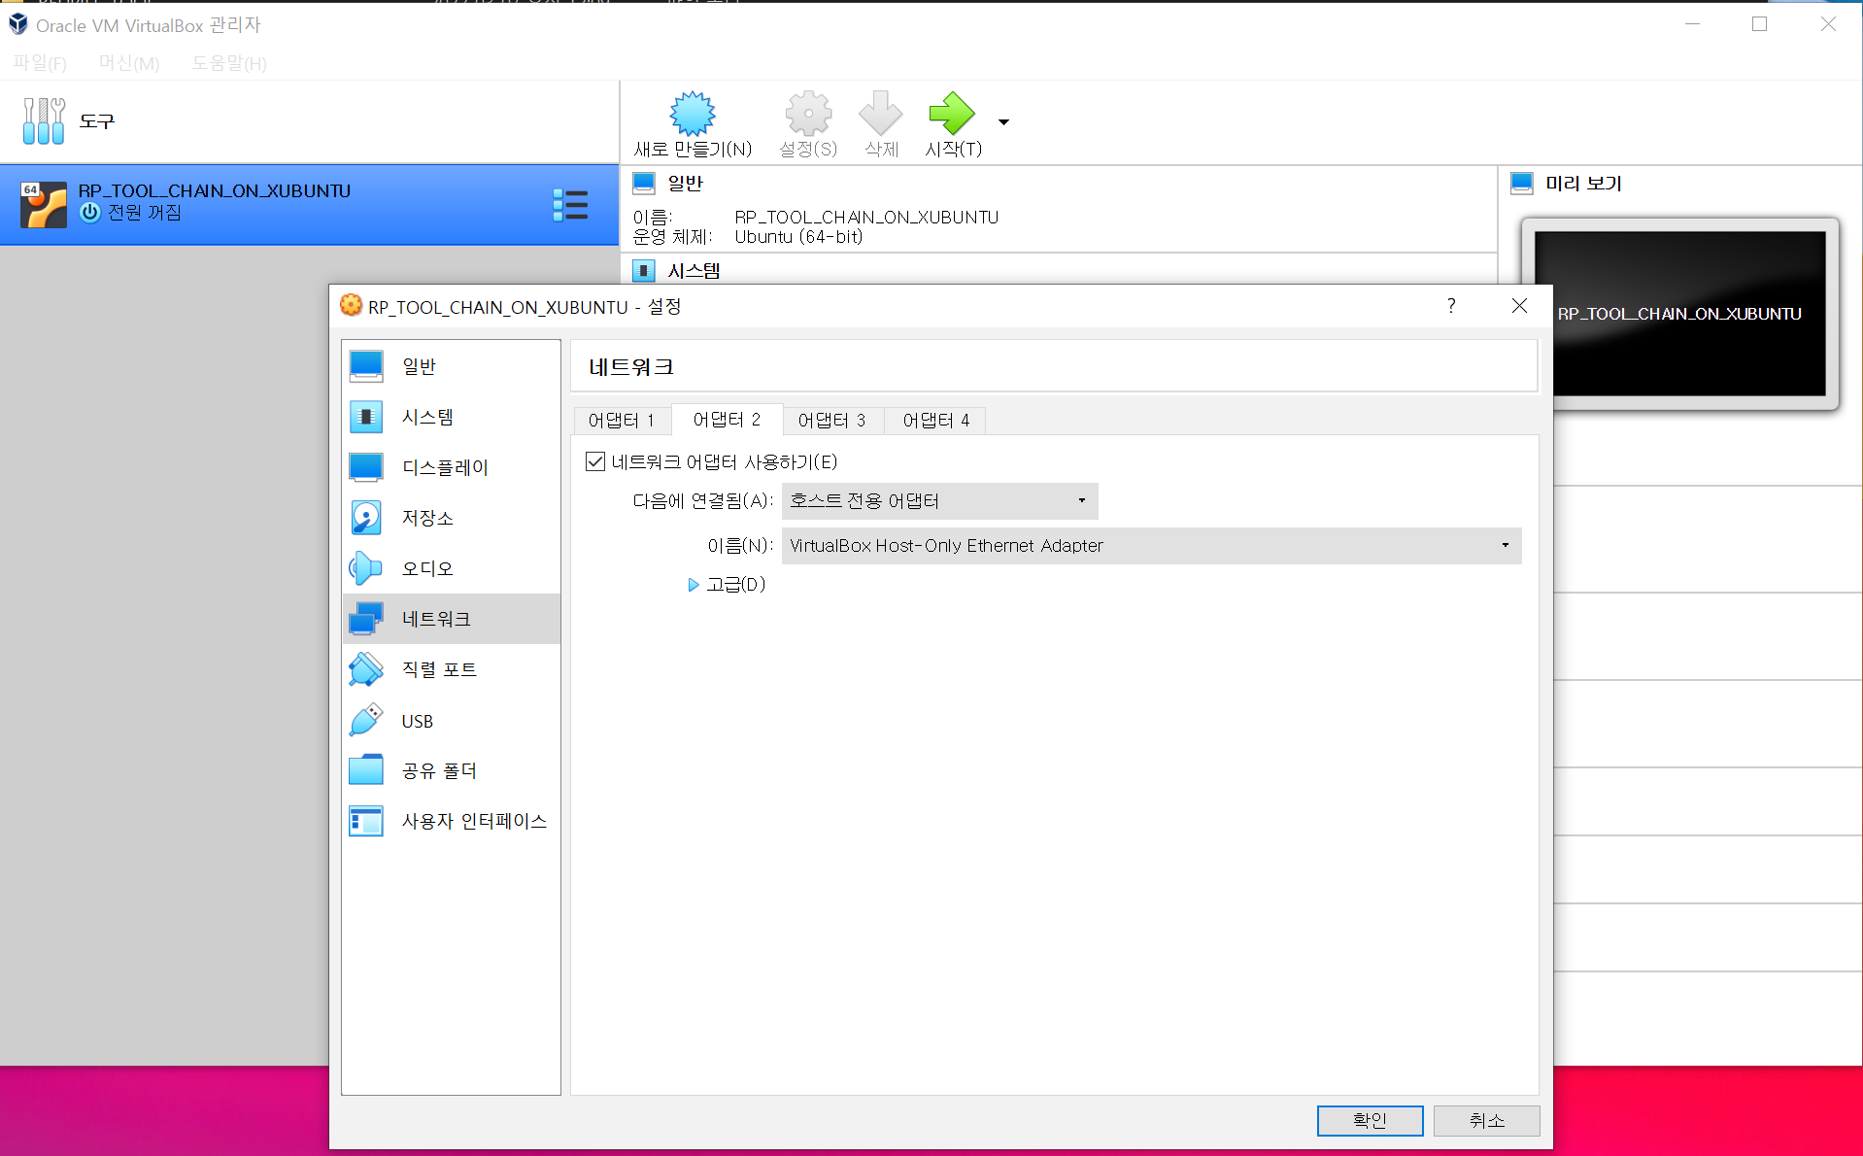This screenshot has height=1156, width=1863.
Task: Toggle 네트워크 어댑터 사용하기(E) checkbox
Action: (595, 461)
